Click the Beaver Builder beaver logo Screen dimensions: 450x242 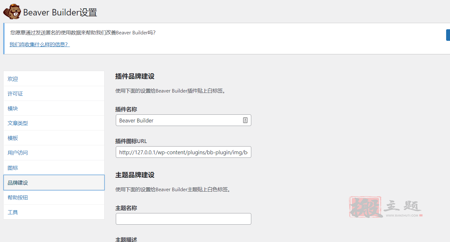12,12
